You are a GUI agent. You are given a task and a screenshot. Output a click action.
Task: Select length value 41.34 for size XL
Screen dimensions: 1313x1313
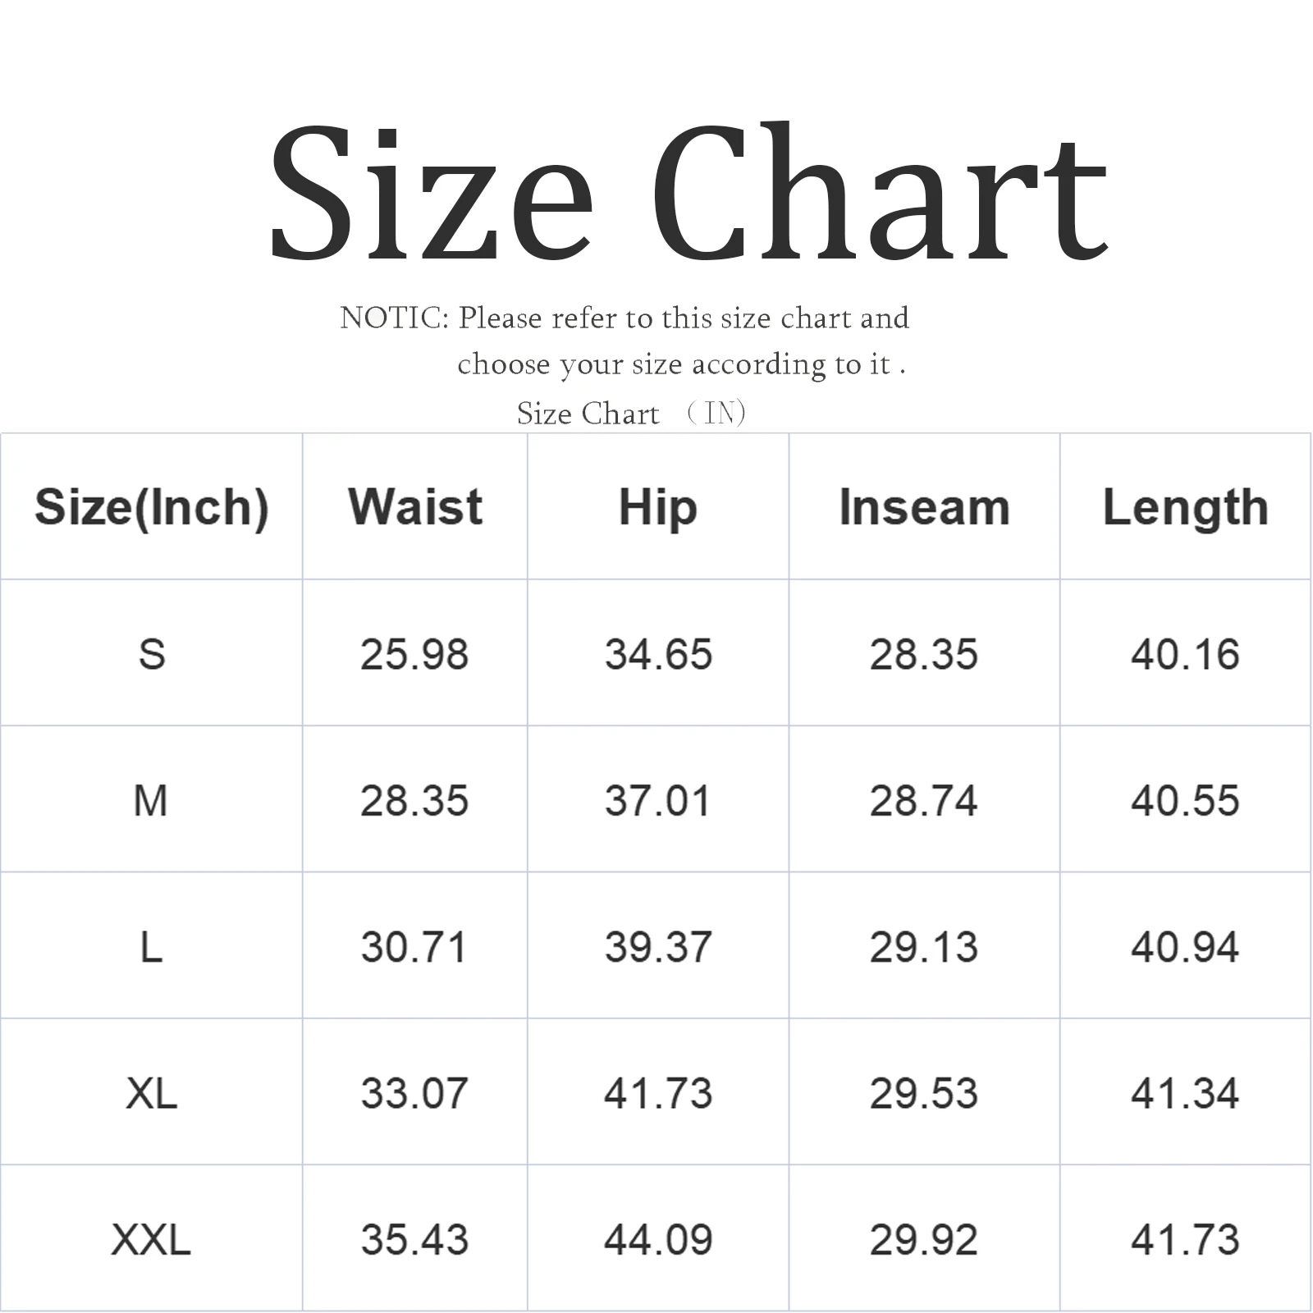1185,1094
